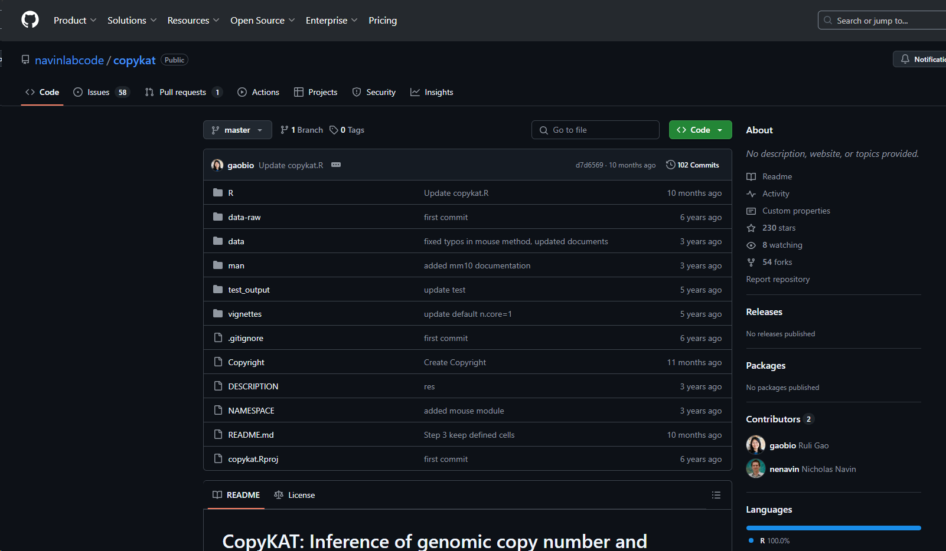The image size is (946, 551).
Task: Open the Contributors heading link
Action: point(780,419)
